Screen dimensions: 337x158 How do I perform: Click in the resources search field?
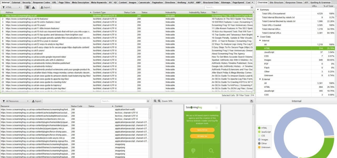123,101
